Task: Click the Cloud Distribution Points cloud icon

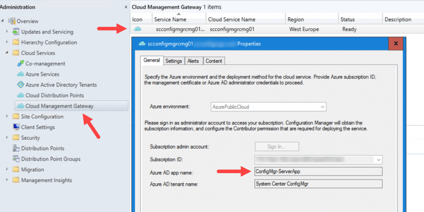Action: [x=20, y=95]
